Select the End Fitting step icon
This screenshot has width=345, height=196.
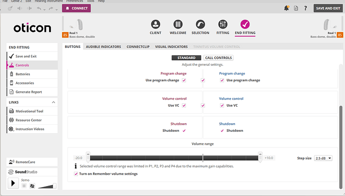245,24
